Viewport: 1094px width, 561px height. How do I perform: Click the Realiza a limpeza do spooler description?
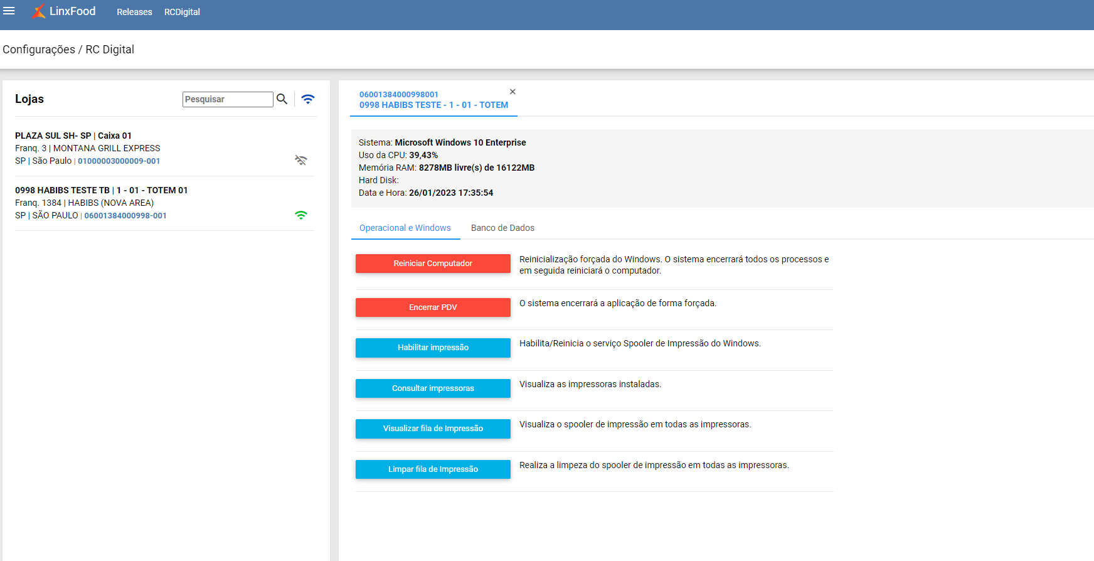tap(654, 465)
